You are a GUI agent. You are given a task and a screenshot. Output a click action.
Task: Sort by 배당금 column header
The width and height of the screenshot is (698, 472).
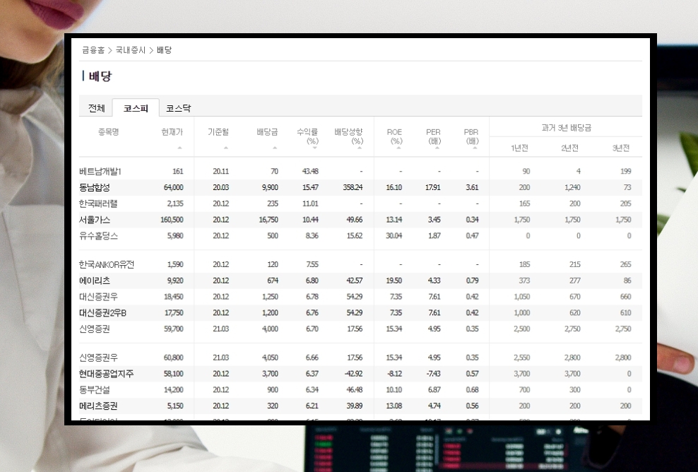tap(267, 132)
